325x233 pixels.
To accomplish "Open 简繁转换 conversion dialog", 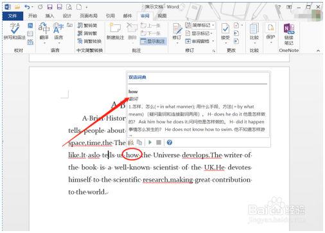I will (x=89, y=41).
